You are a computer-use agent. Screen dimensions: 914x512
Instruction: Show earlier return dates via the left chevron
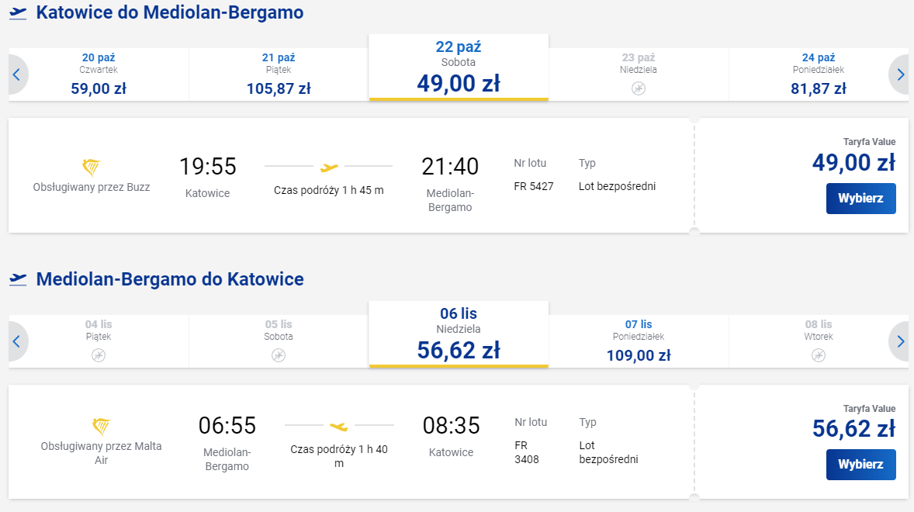pyautogui.click(x=15, y=341)
